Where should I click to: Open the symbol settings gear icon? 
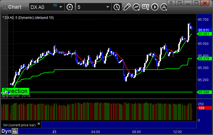(x=69, y=7)
